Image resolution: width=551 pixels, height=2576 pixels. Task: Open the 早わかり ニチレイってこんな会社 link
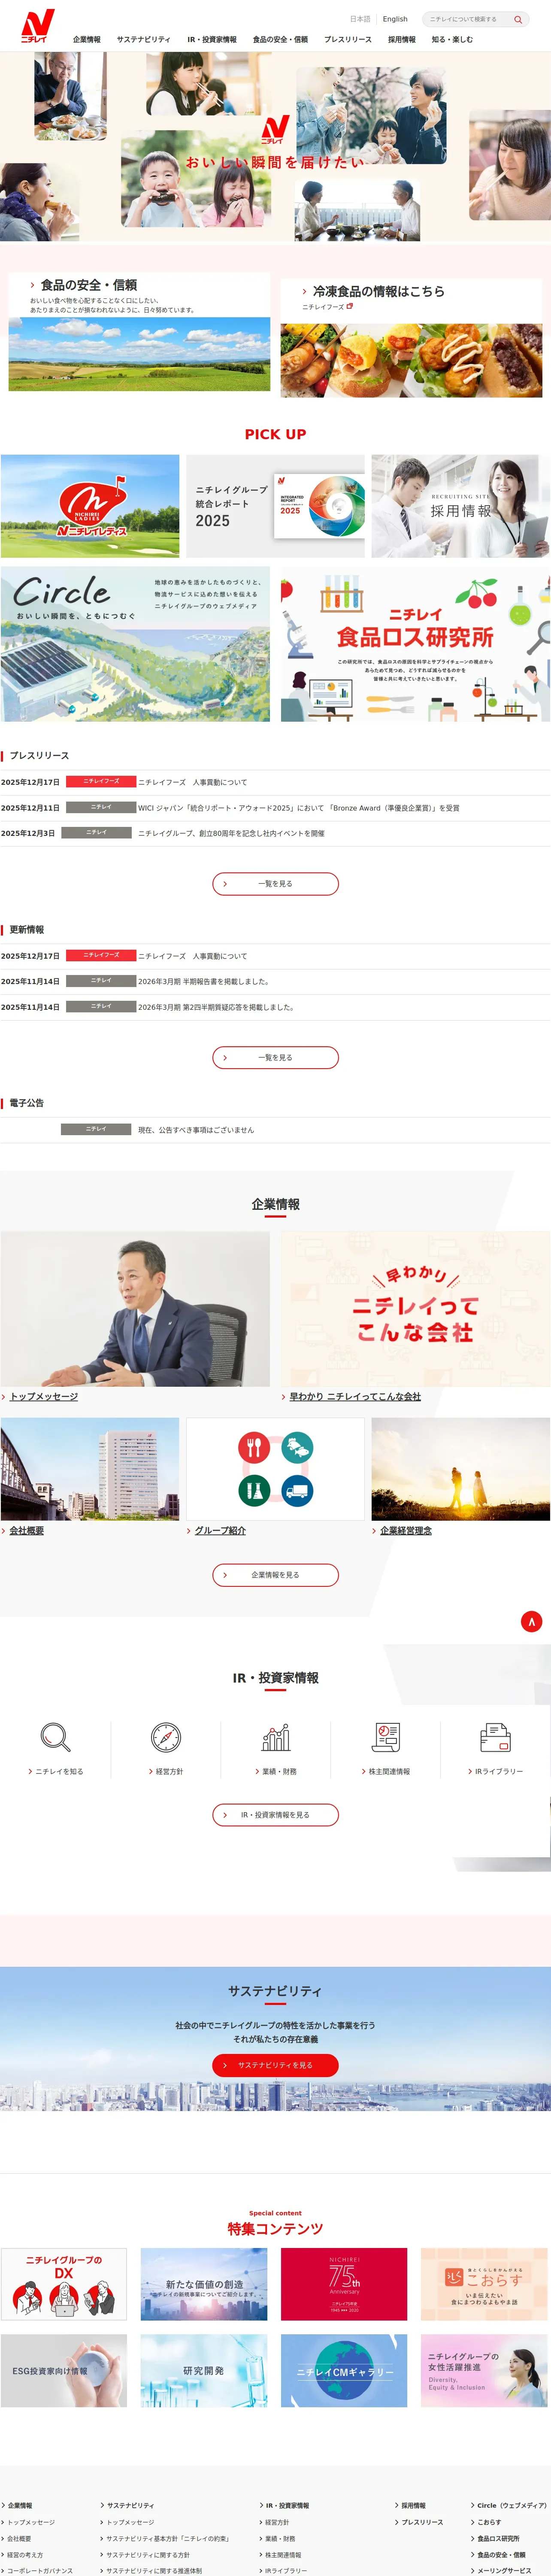click(355, 1396)
